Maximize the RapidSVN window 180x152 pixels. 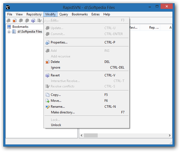157,6
